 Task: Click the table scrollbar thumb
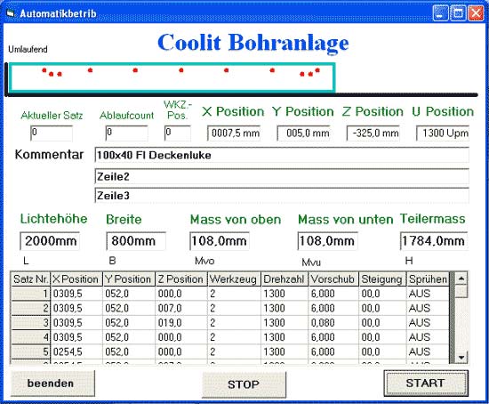(461, 291)
